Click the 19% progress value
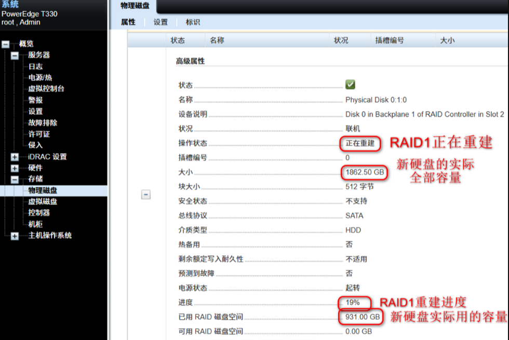The image size is (509, 340). click(x=353, y=303)
